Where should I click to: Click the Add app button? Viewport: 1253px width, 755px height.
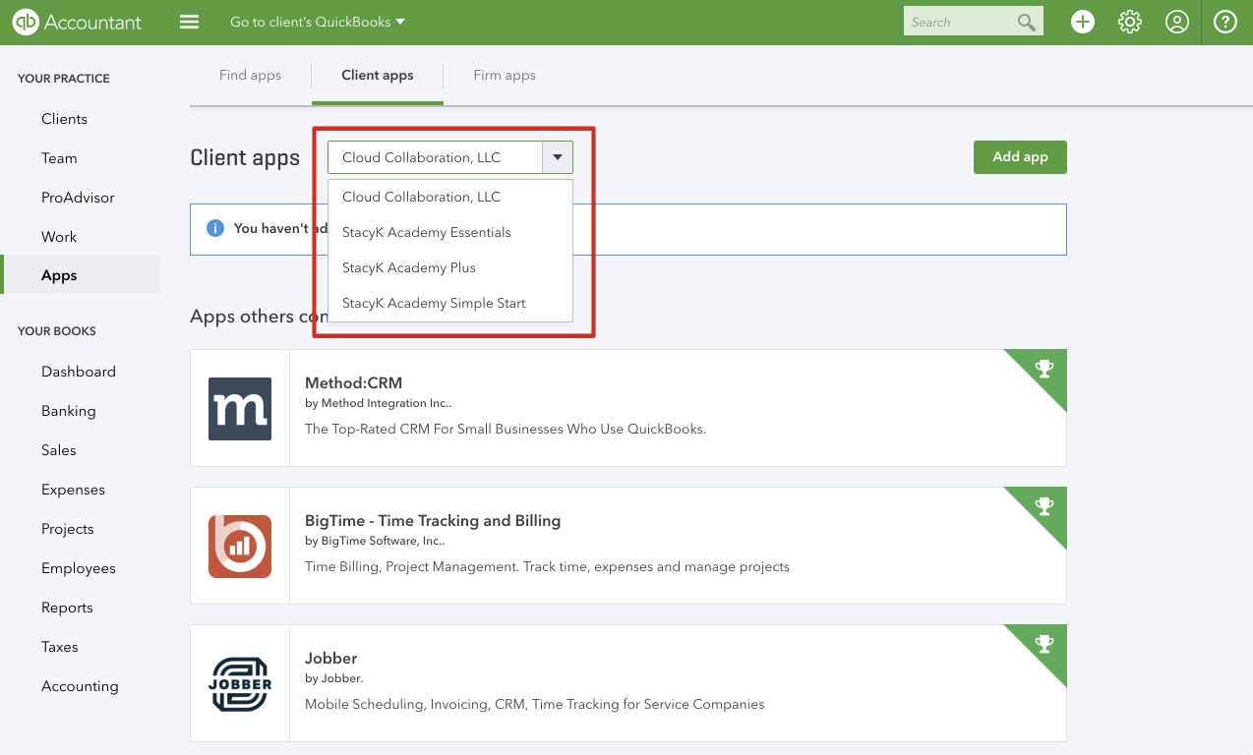pos(1020,157)
